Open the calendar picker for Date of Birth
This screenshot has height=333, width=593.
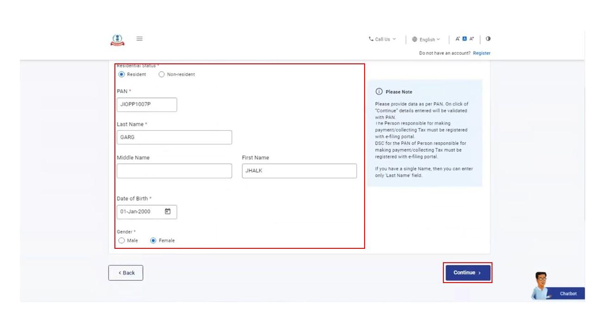[x=168, y=211]
